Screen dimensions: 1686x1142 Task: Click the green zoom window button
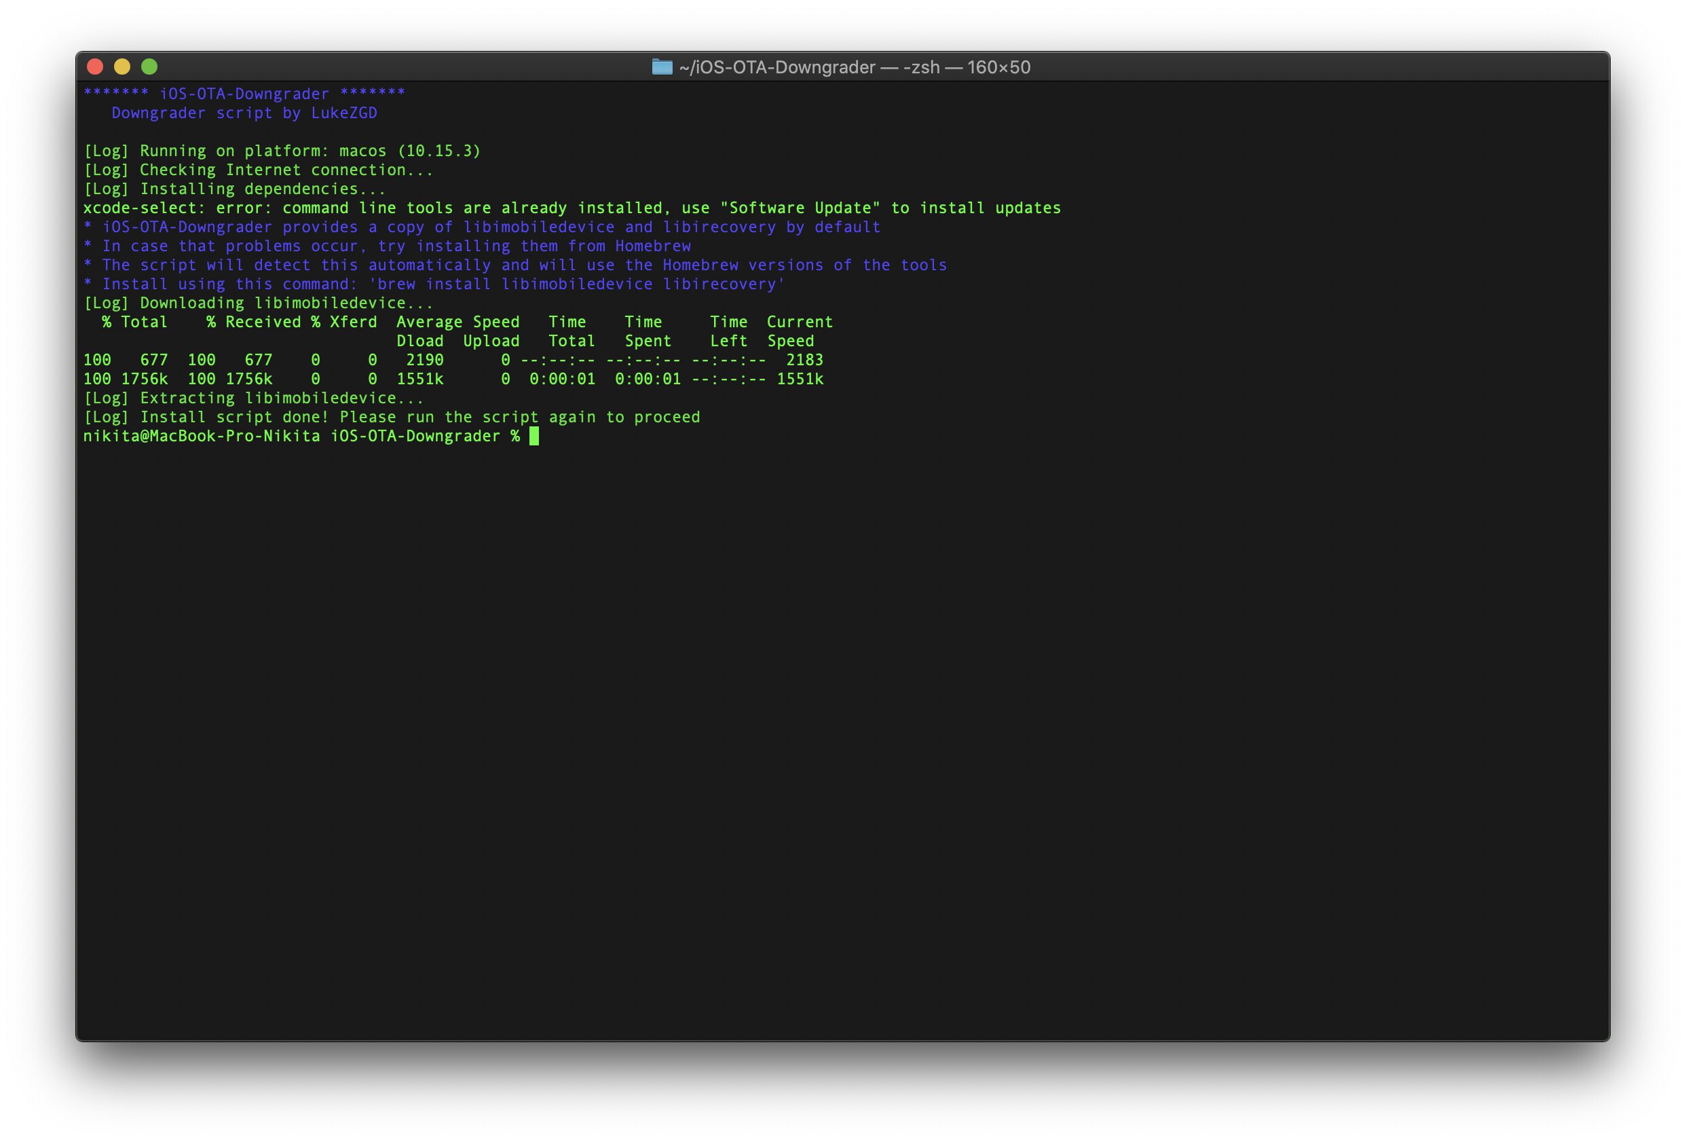click(x=149, y=67)
